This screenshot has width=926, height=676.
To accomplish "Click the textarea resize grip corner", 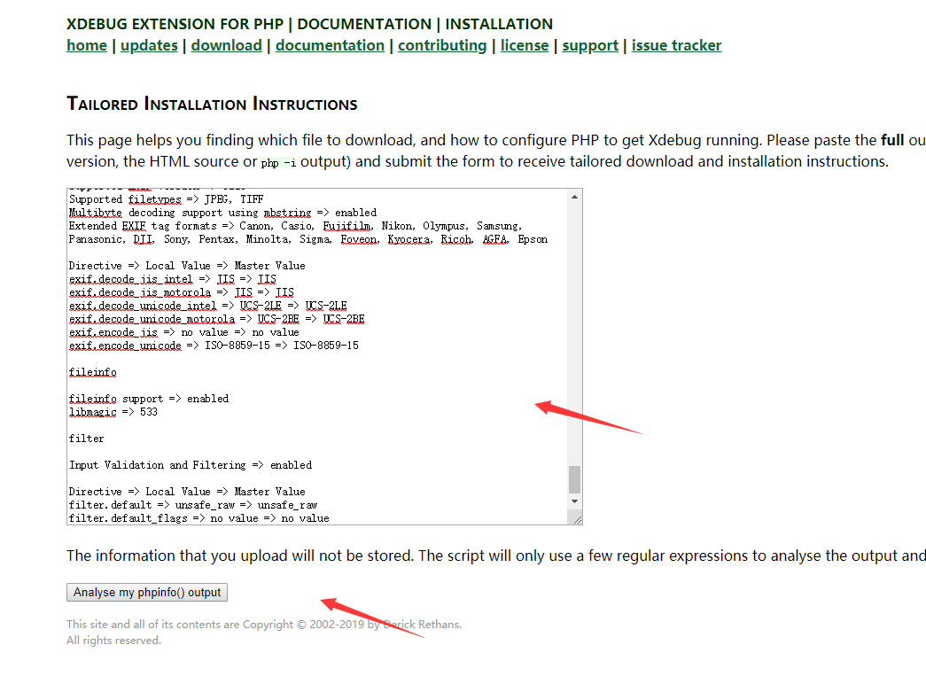I will [x=577, y=519].
